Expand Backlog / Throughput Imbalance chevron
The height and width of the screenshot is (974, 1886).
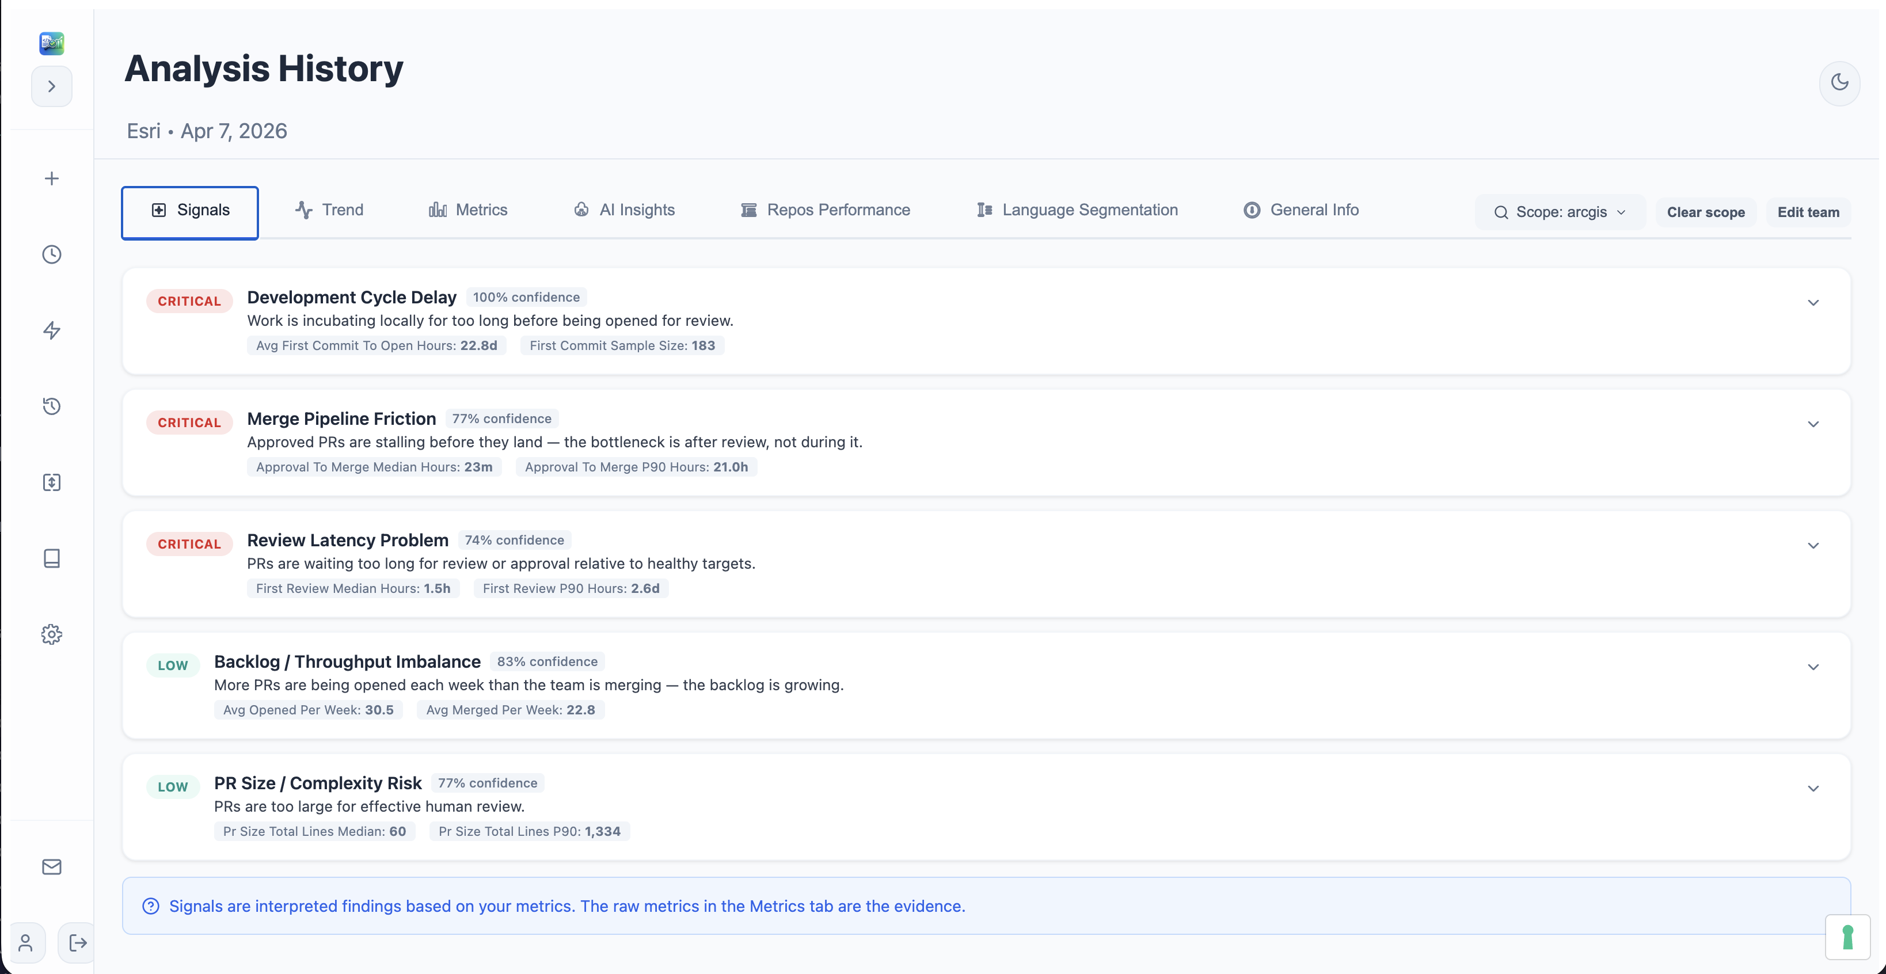(1813, 667)
